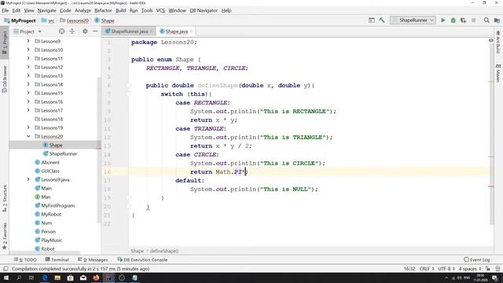The width and height of the screenshot is (503, 283).
Task: Open the Event Log
Action: click(477, 259)
